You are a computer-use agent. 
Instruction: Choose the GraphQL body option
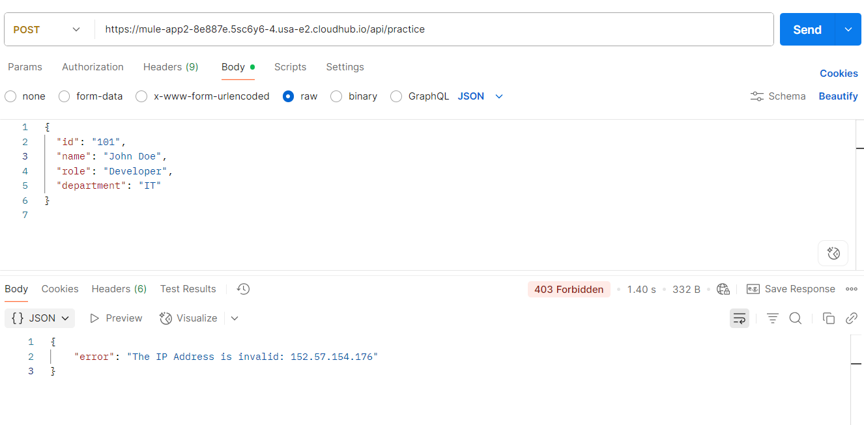[x=420, y=96]
